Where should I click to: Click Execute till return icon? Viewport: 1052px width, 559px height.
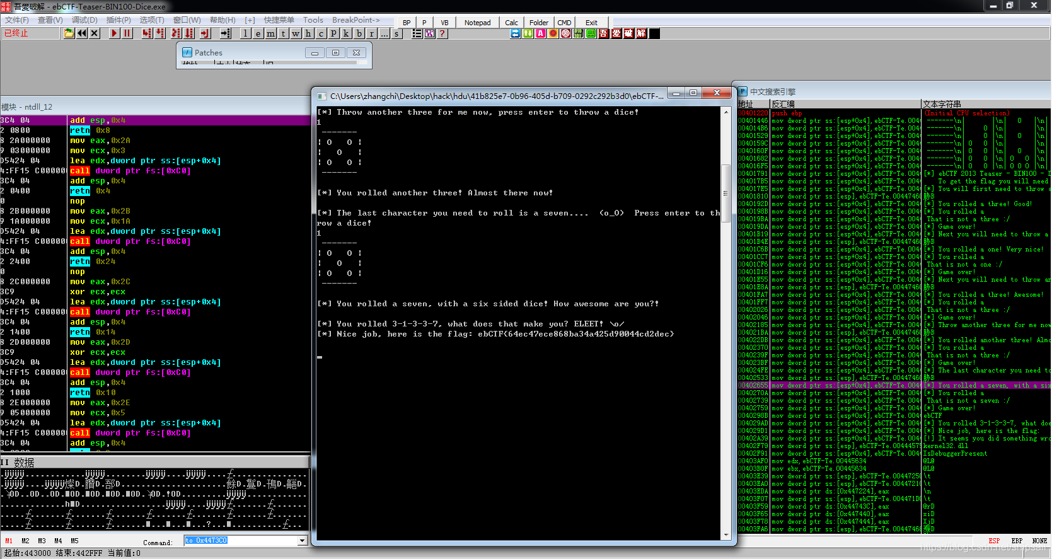tap(205, 33)
